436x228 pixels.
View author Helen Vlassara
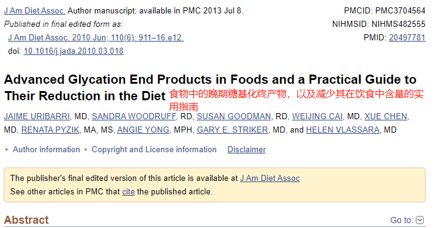pos(342,130)
